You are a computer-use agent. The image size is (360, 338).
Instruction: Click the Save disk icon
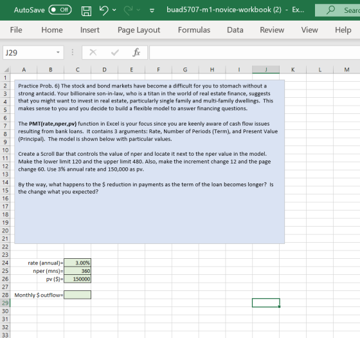point(86,10)
